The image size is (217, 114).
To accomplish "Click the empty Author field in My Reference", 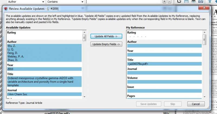I will point(164,46).
